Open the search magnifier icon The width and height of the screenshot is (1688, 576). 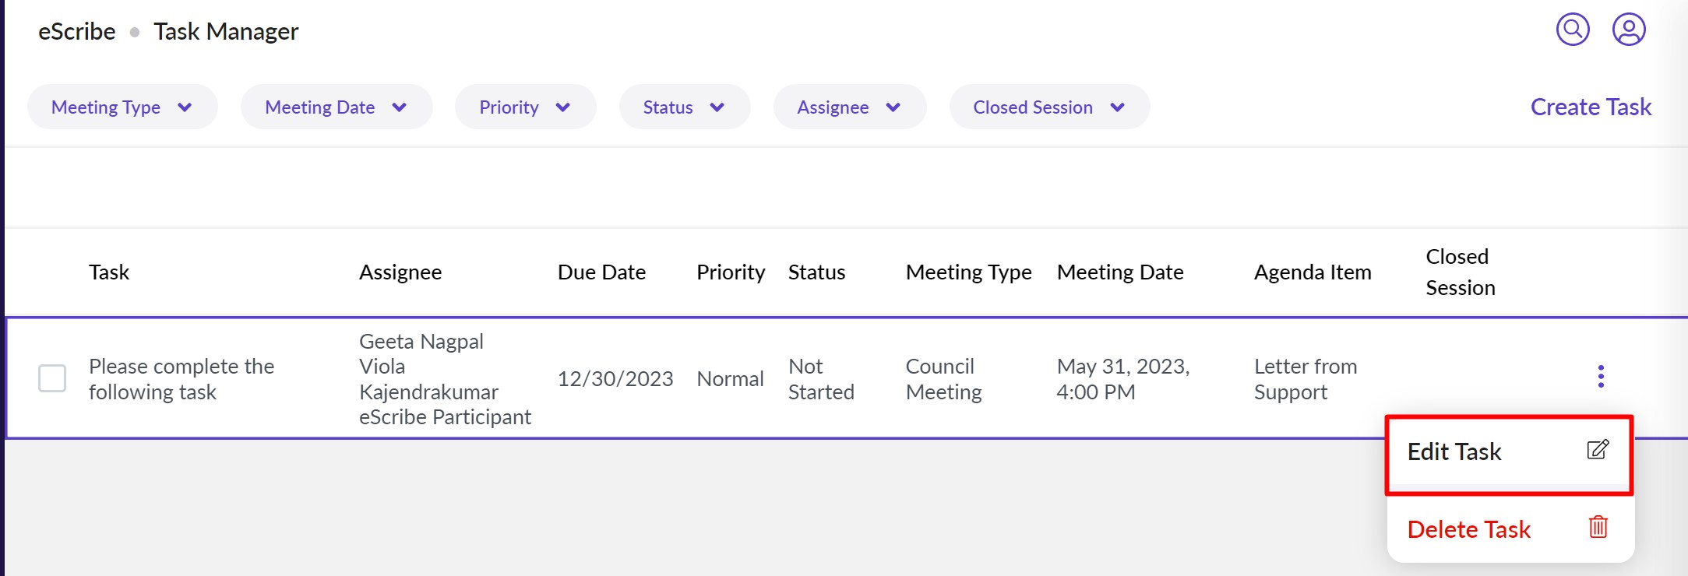pyautogui.click(x=1573, y=30)
